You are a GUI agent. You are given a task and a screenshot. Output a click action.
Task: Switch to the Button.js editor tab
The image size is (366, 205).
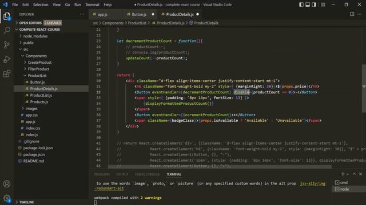coord(140,14)
